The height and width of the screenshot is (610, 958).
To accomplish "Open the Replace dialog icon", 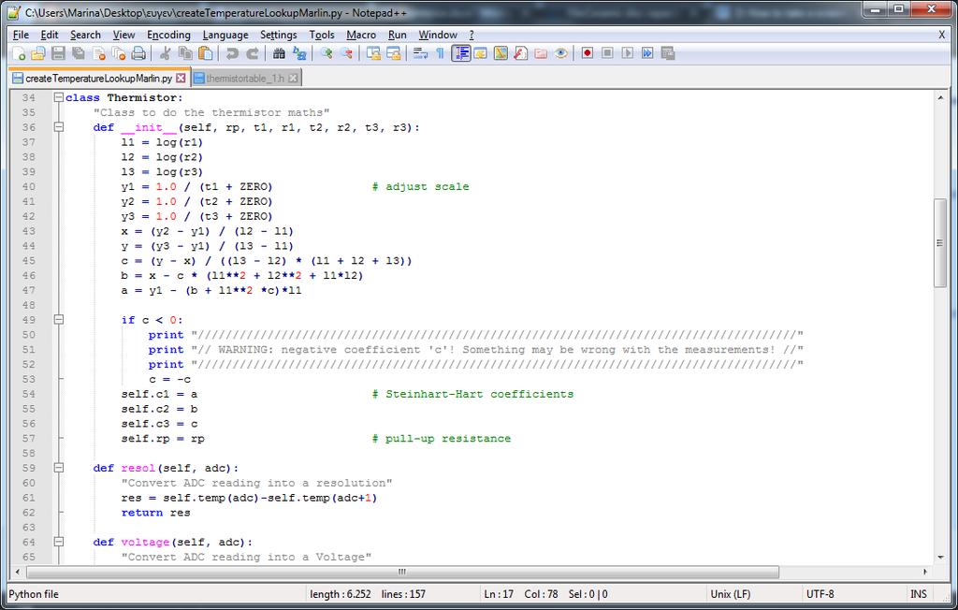I will pos(298,53).
